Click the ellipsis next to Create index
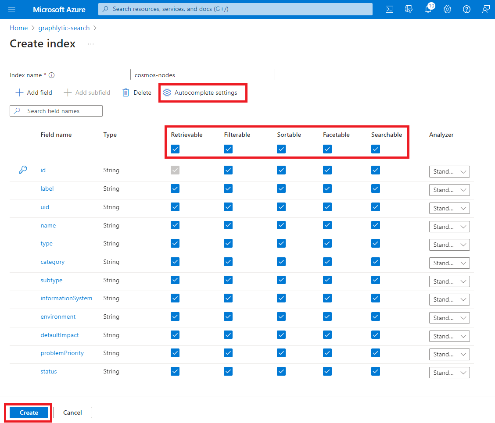 [91, 44]
